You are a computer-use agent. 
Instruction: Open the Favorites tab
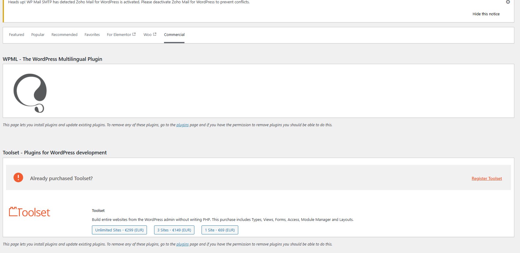pyautogui.click(x=92, y=35)
